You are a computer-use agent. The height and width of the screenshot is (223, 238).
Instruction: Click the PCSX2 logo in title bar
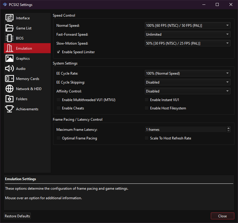[5, 4]
